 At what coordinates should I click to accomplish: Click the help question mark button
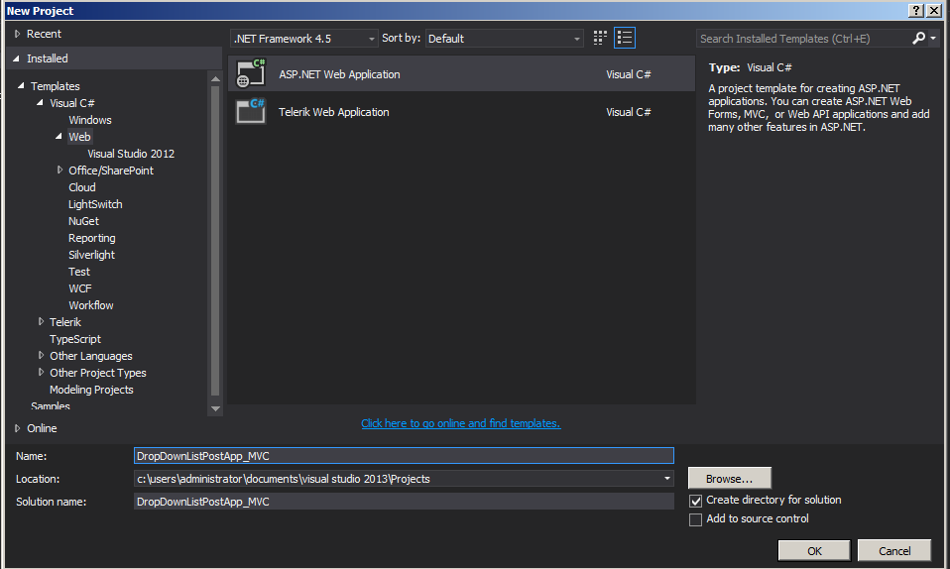(x=915, y=10)
